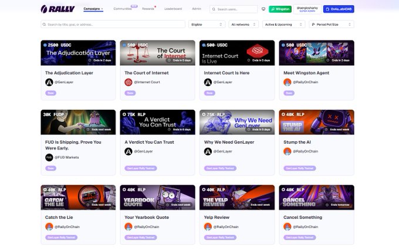399x251 pixels.
Task: Open The Adjudication Layer banner image
Action: coord(78,53)
